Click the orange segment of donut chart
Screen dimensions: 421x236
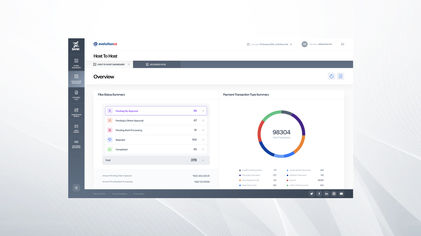(x=299, y=146)
